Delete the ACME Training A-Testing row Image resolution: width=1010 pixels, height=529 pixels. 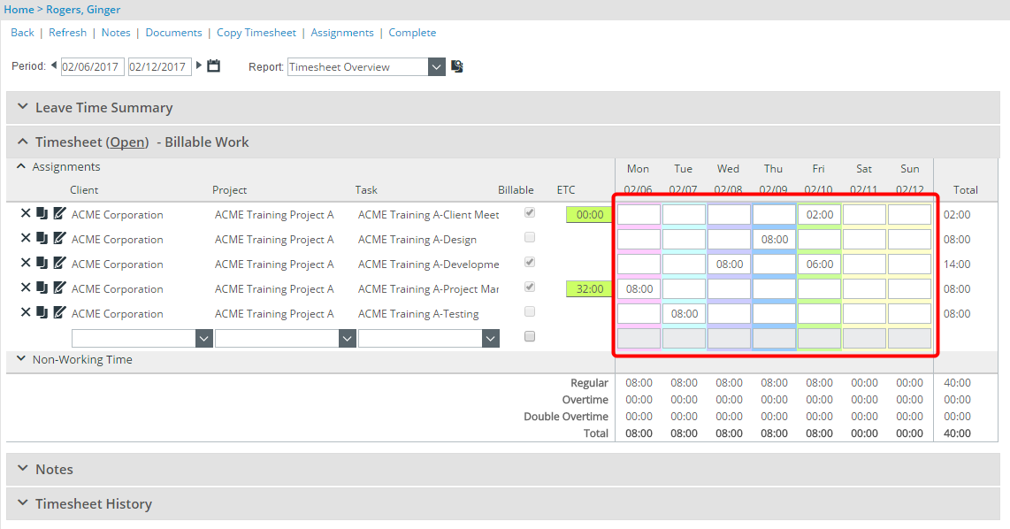[26, 312]
